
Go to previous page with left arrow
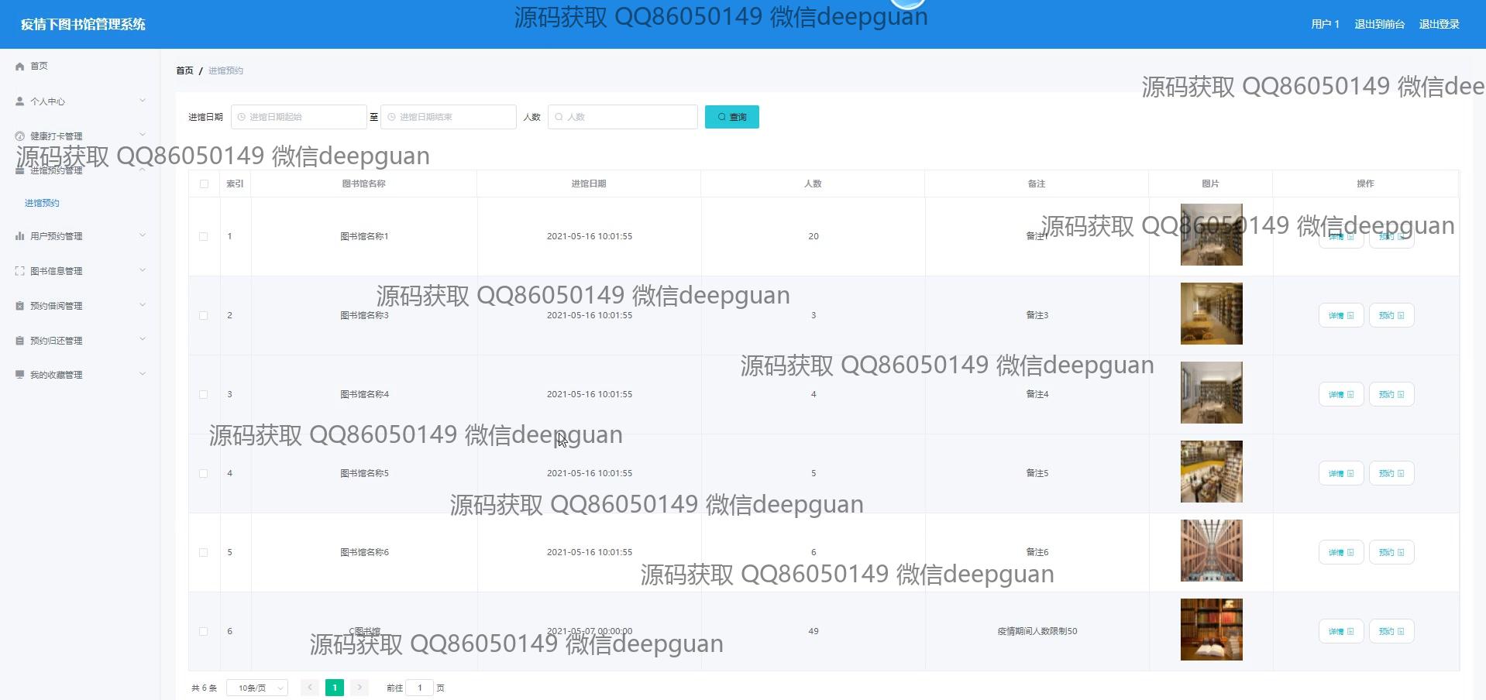click(309, 688)
